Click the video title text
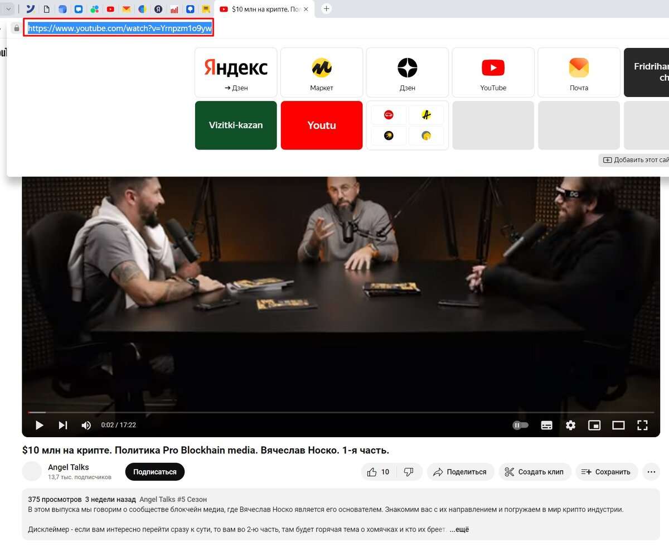Viewport: 669px width, 551px height. pos(205,450)
